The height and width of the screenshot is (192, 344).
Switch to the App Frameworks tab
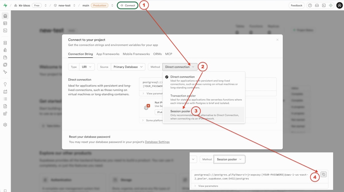click(108, 54)
